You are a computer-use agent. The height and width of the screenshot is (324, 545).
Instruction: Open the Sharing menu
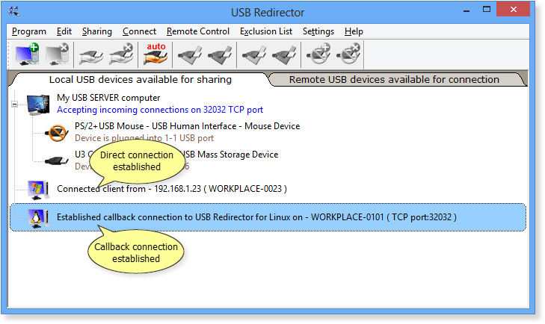coord(97,31)
